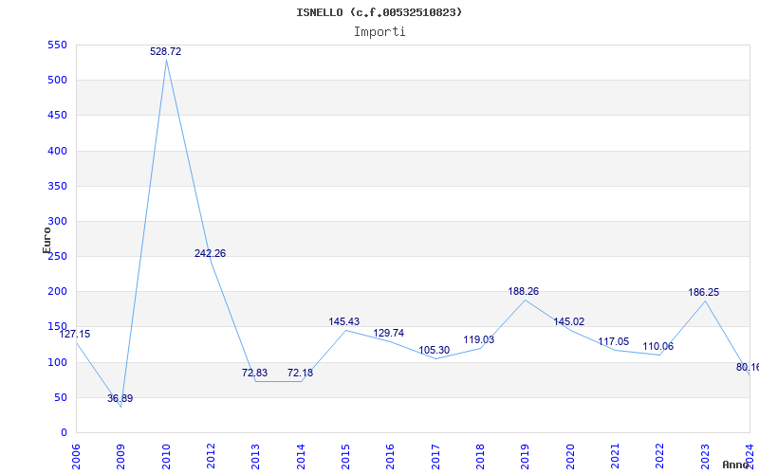This screenshot has height=474, width=759.
Task: Click the y-axis value 100
Action: coord(57,362)
